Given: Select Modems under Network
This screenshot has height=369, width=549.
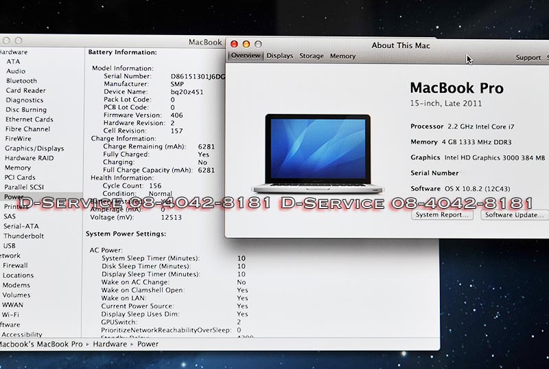Looking at the screenshot, I should pos(16,285).
